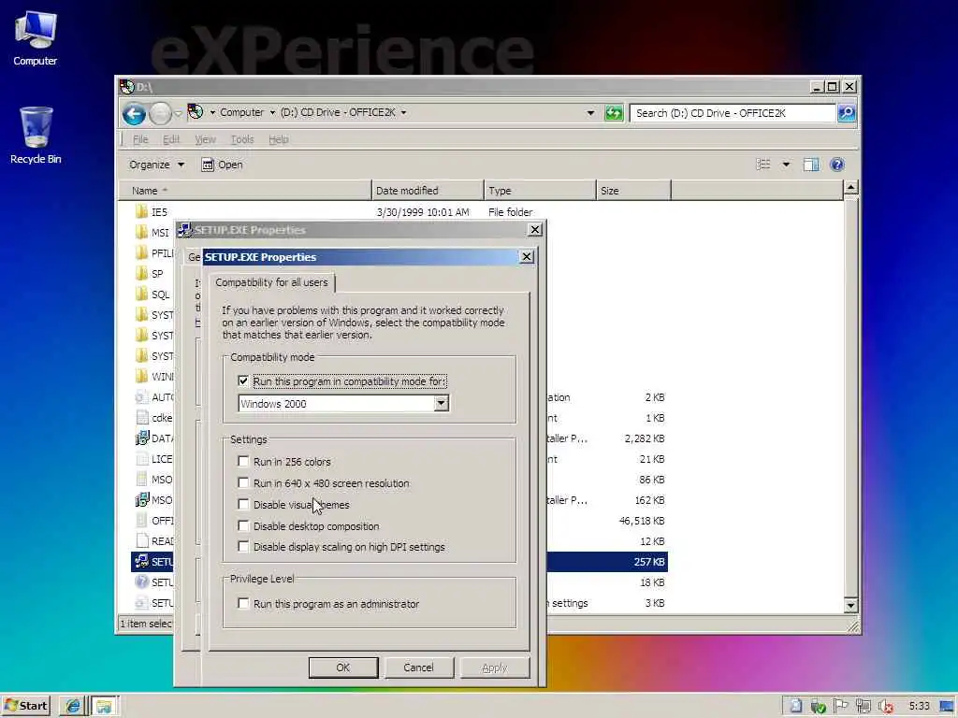Image resolution: width=958 pixels, height=718 pixels.
Task: Select the SP folder icon
Action: tap(142, 274)
